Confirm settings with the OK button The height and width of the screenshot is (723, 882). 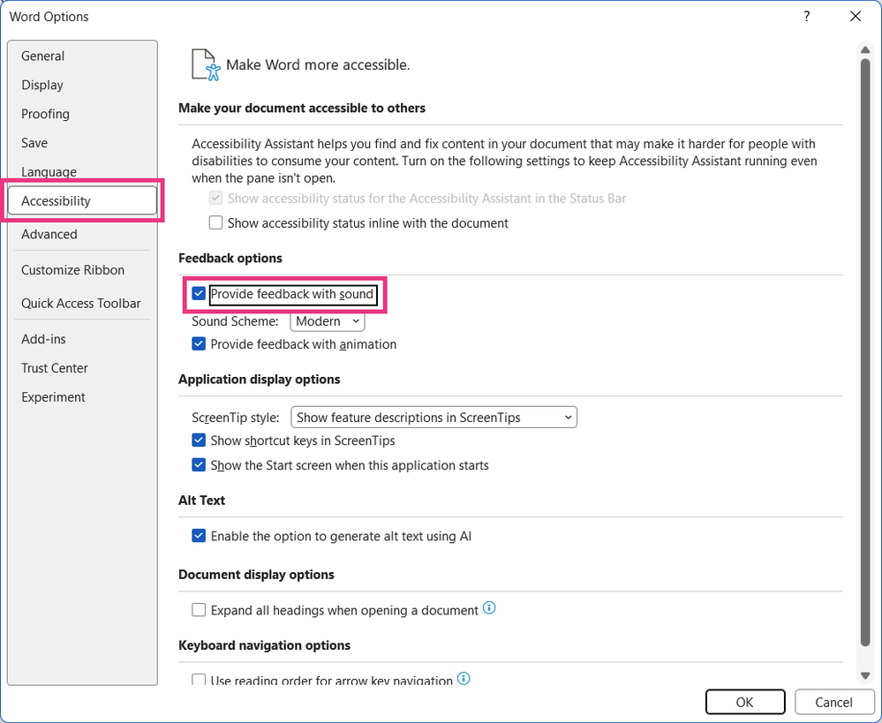pos(744,701)
